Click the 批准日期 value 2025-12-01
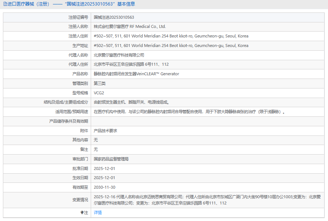The width and height of the screenshot is (328, 221). [x=104, y=169]
